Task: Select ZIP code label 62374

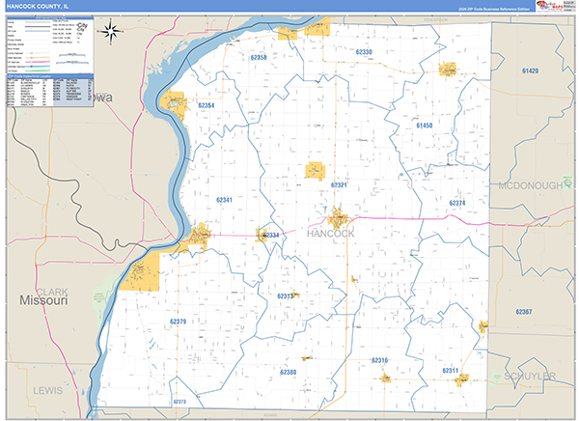Action: (457, 203)
